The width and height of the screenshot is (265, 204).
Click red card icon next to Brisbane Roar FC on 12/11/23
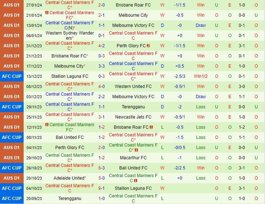click(x=151, y=127)
